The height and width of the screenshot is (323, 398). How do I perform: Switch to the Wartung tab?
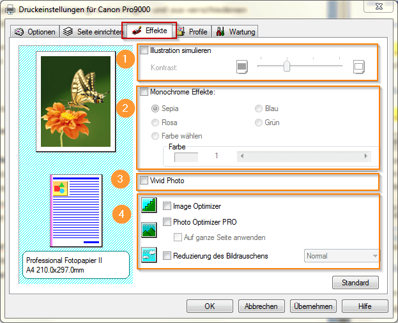click(x=235, y=32)
